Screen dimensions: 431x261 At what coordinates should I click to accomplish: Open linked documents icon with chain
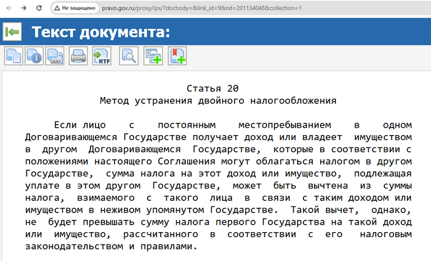pos(54,56)
